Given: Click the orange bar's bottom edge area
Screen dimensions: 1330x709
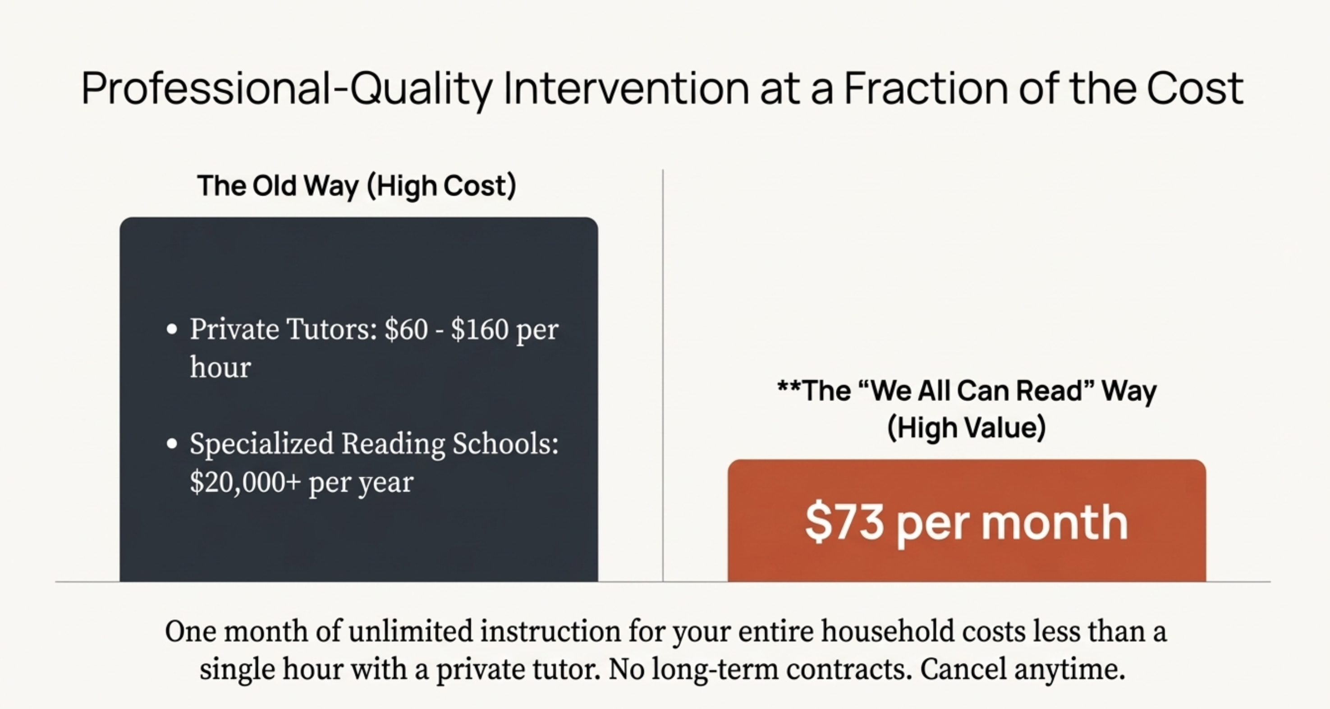Looking at the screenshot, I should point(967,573).
